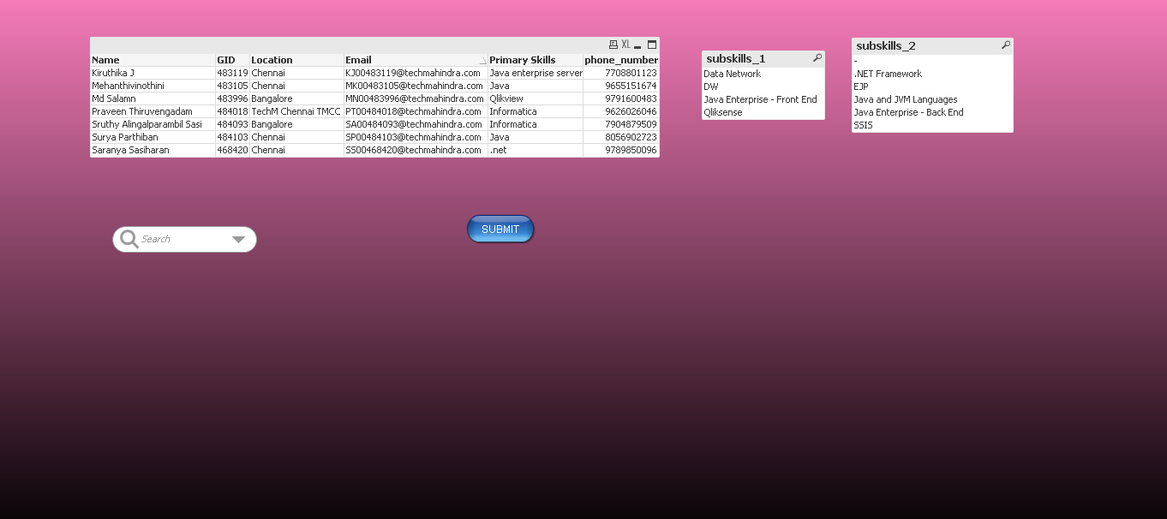
Task: Select Qliksense in subskills_1
Action: [763, 112]
